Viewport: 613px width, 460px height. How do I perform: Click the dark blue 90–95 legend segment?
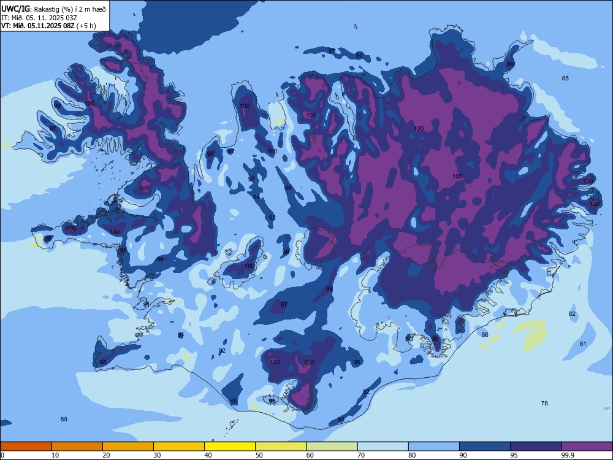(485, 447)
